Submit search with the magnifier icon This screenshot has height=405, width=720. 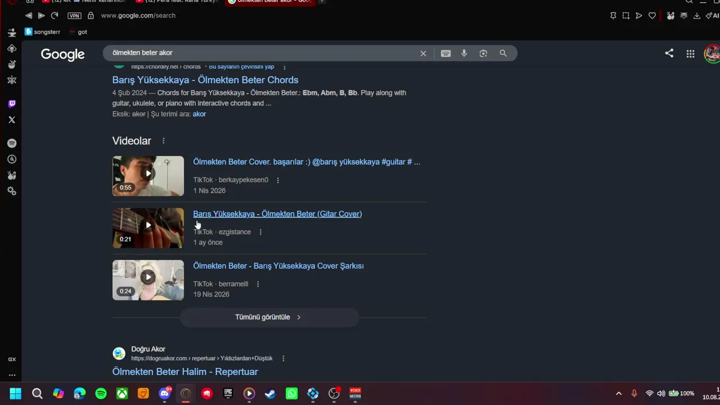503,53
